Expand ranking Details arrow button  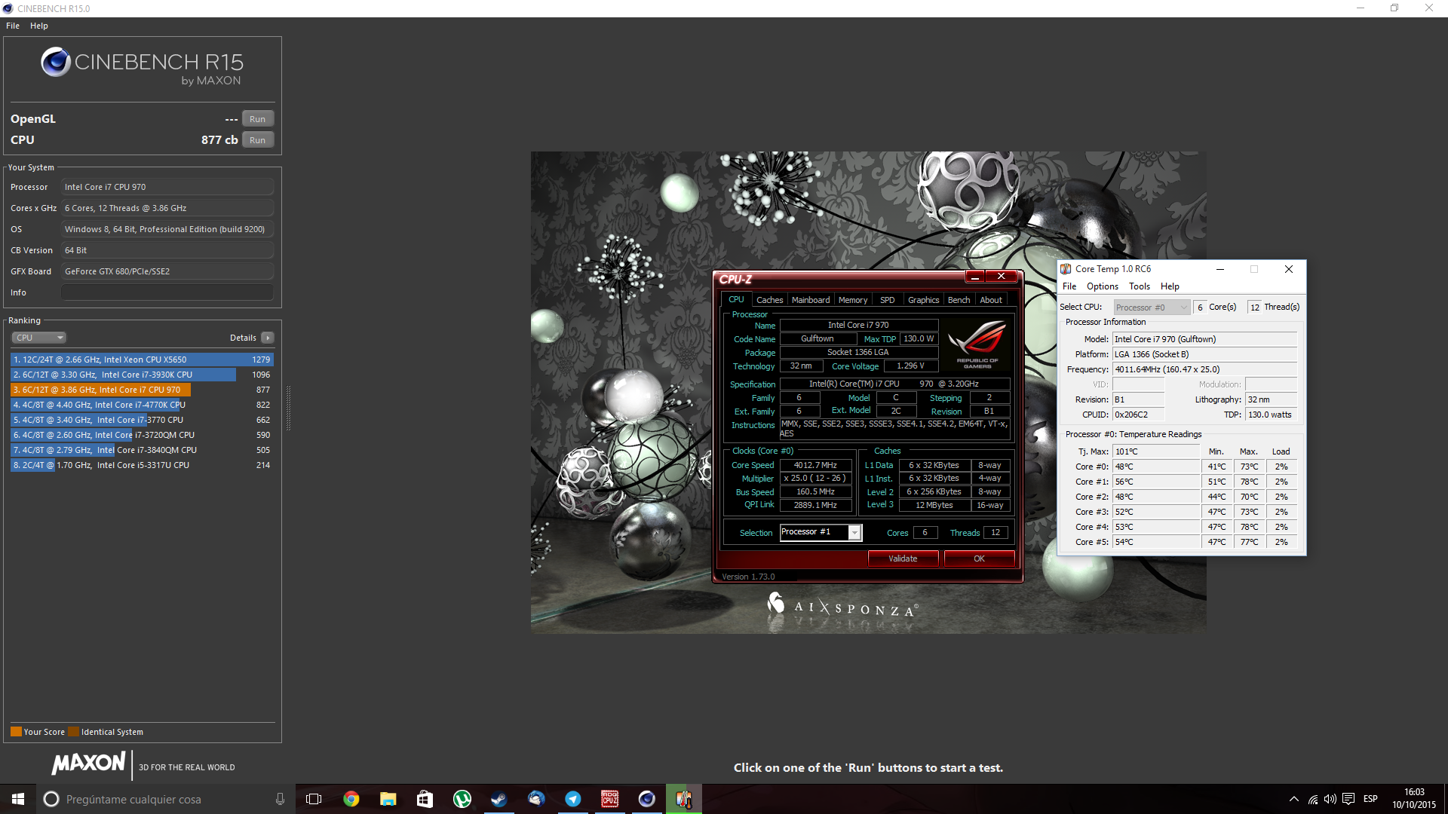click(268, 338)
